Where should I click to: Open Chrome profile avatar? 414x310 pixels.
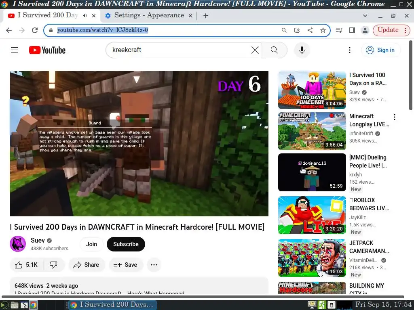365,30
